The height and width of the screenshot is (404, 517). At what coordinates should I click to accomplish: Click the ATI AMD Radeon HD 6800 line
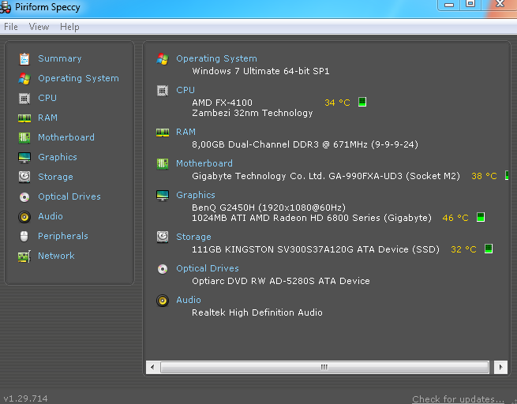(x=312, y=218)
